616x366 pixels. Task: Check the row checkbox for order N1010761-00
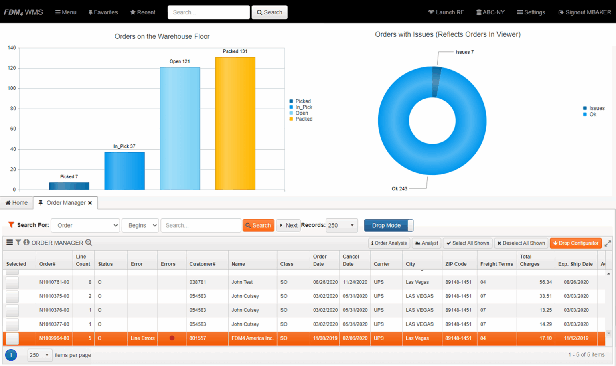click(12, 282)
